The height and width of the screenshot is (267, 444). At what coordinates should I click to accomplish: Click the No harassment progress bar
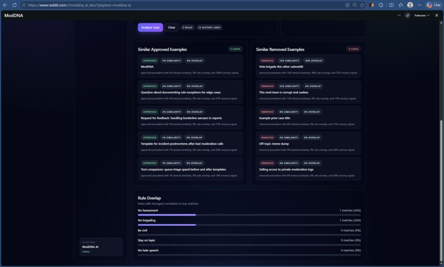(x=249, y=215)
